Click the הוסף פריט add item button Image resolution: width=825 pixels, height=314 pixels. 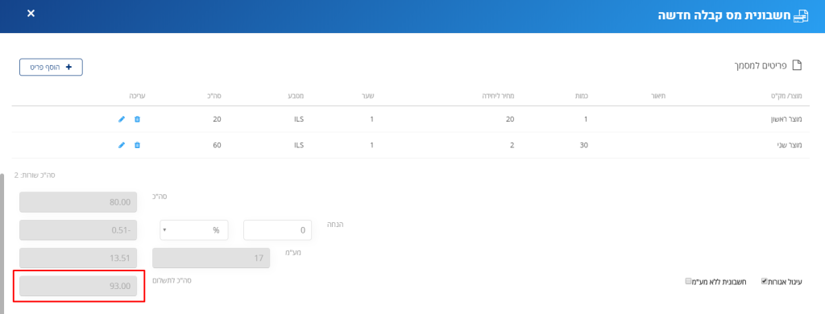click(x=51, y=68)
